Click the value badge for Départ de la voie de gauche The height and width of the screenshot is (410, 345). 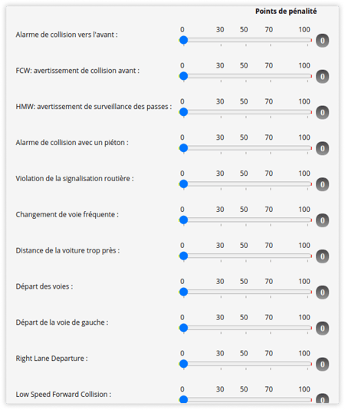322,329
